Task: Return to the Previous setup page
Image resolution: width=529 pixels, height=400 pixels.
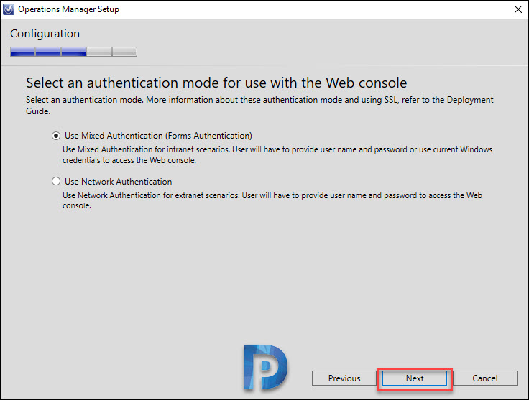Action: point(344,378)
